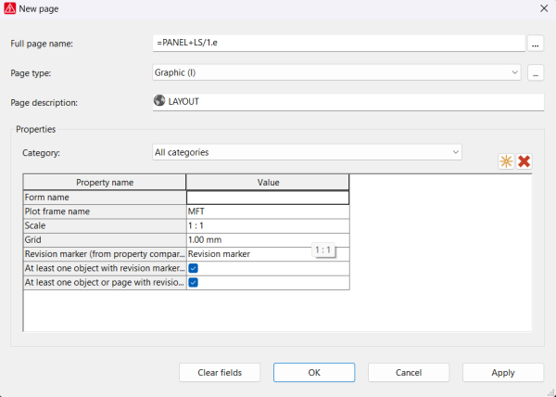Image resolution: width=556 pixels, height=397 pixels.
Task: Click the Property name column header
Action: point(105,183)
